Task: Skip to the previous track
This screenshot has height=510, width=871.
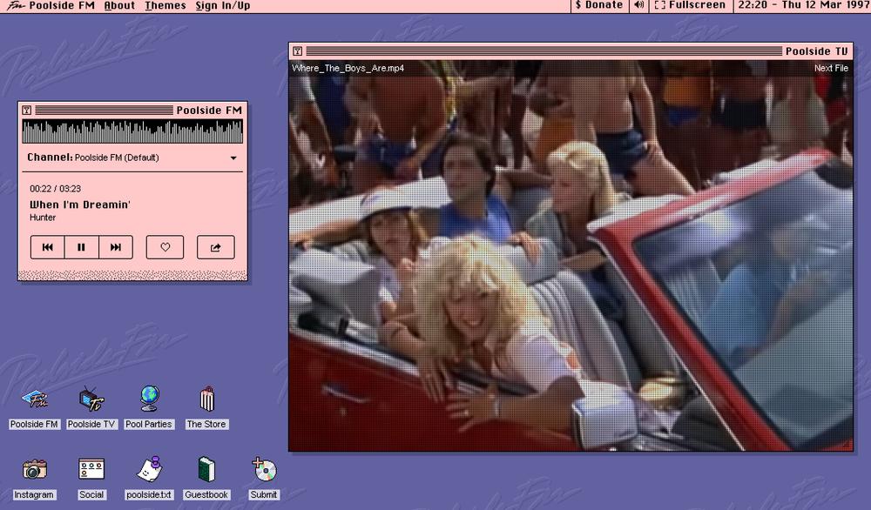Action: (x=48, y=247)
